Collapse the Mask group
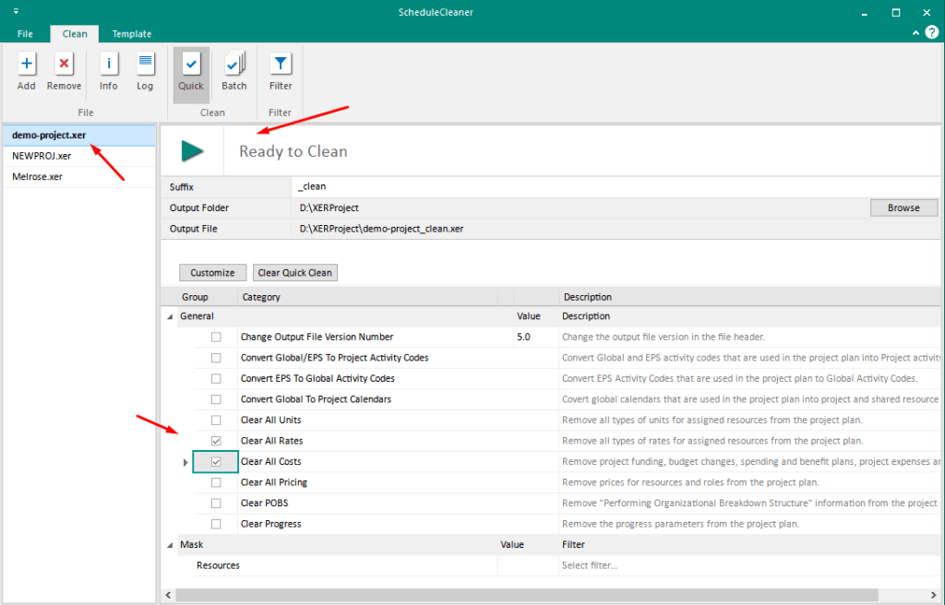This screenshot has width=945, height=605. point(169,544)
